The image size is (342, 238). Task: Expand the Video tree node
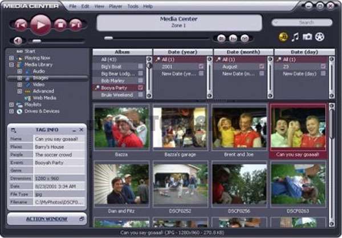tap(19, 85)
